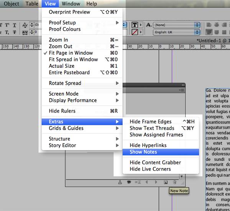Click the Go to Note Anchor icon

138,182
